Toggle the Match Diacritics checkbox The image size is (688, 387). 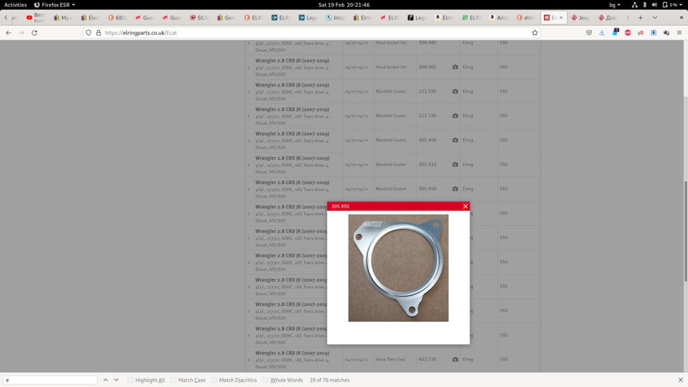(x=214, y=380)
